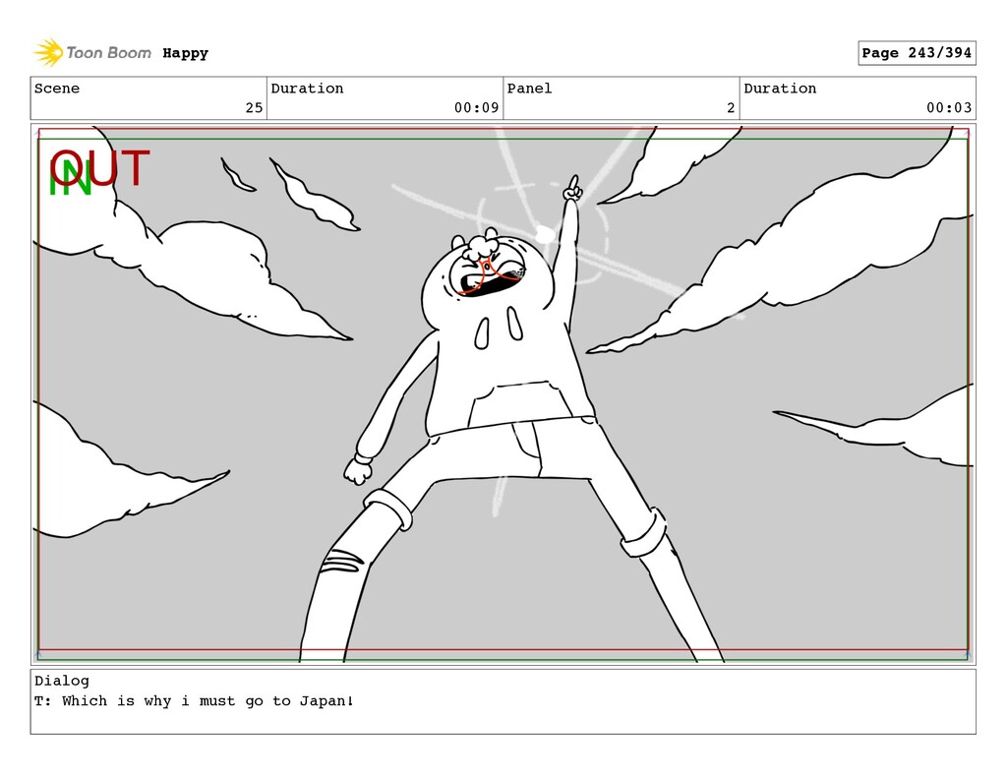Click the "Page 243/394" page indicator
The height and width of the screenshot is (780, 1007).
[917, 53]
